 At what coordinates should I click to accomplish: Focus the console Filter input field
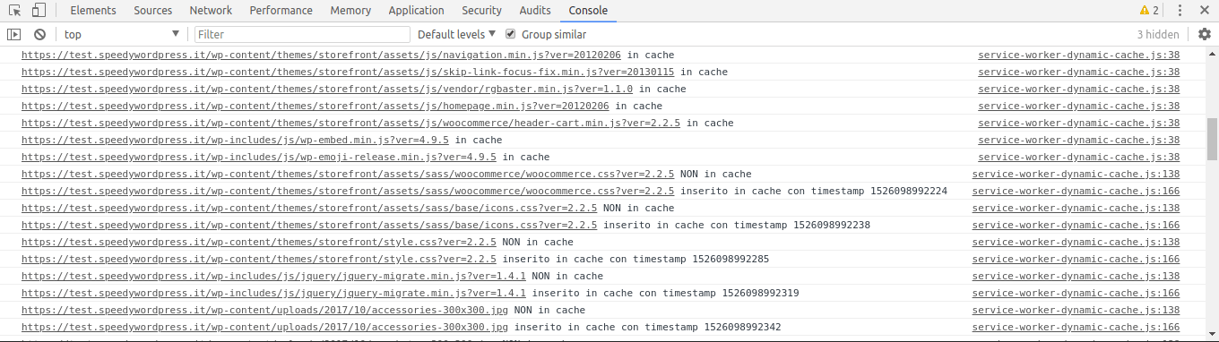(302, 34)
